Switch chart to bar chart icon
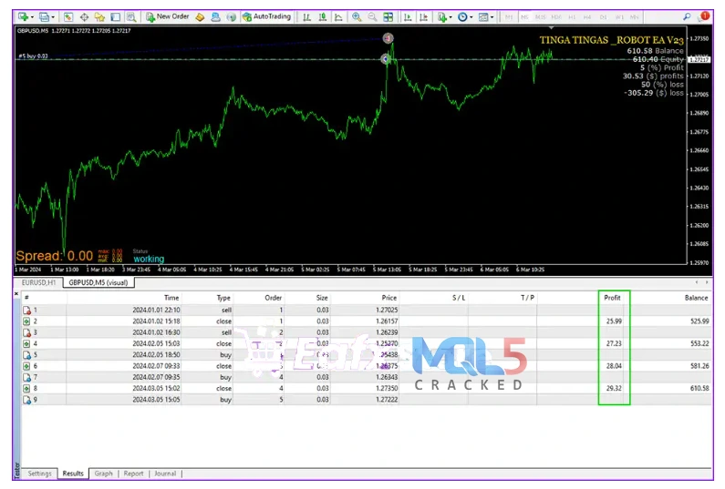 [x=306, y=16]
